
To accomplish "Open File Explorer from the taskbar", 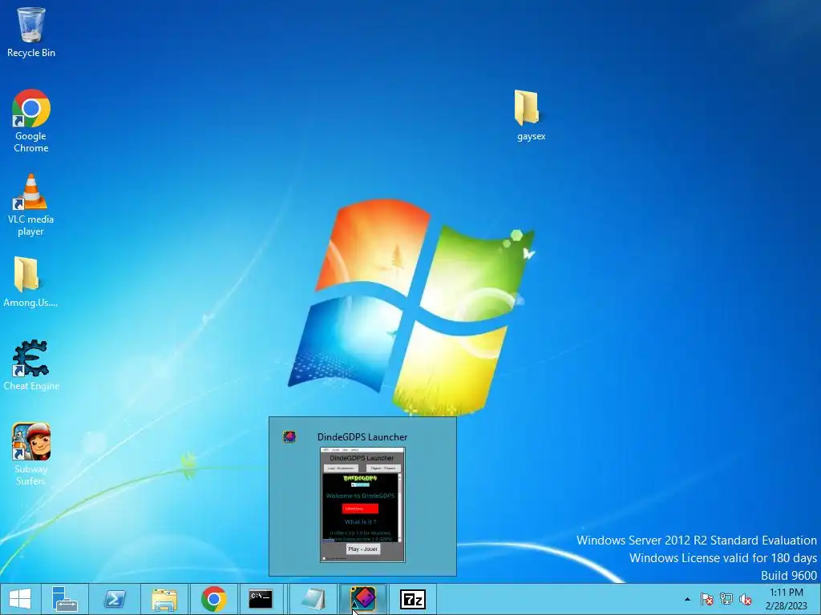I will (164, 599).
